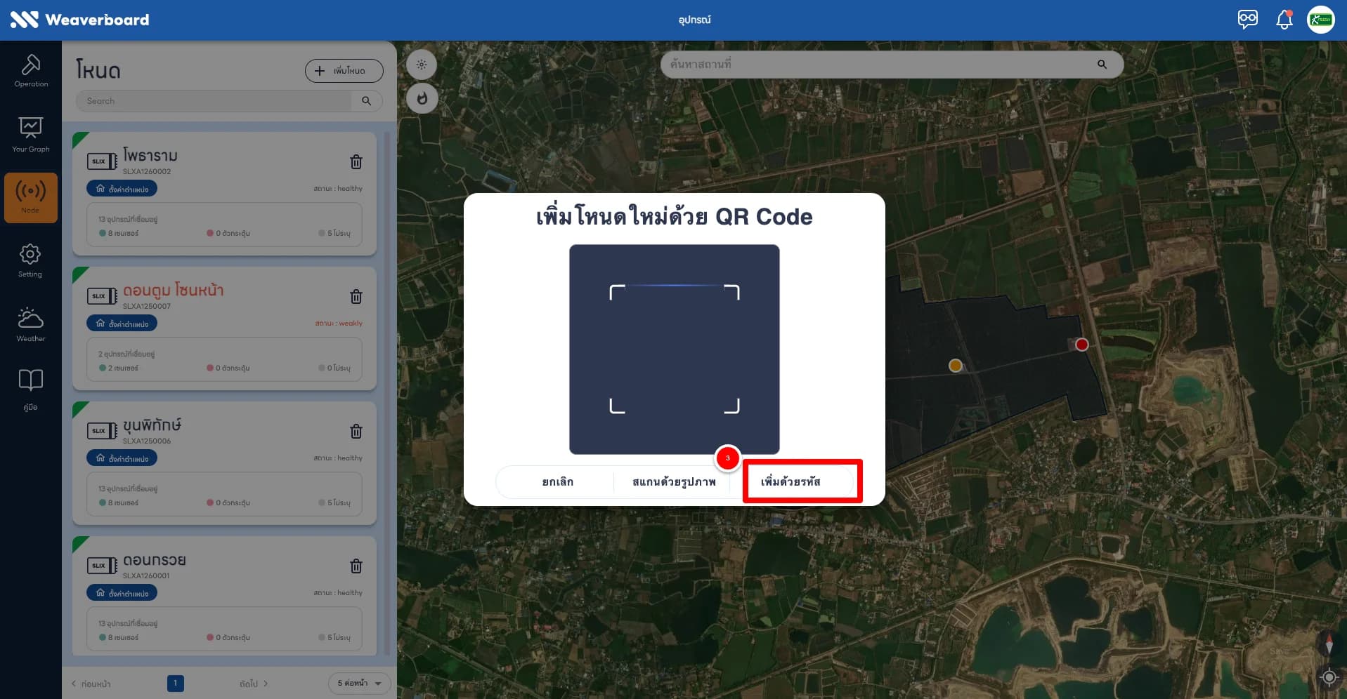The height and width of the screenshot is (699, 1347).
Task: Click ยกเลิก to cancel the dialog
Action: coord(557,482)
